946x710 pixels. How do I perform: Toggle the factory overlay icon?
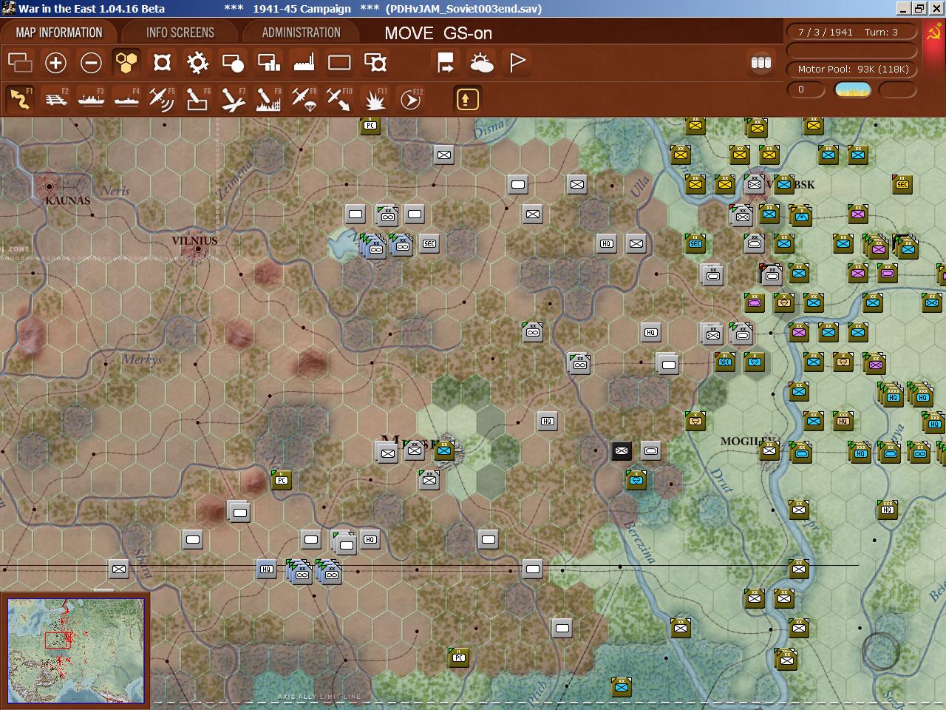coord(304,63)
